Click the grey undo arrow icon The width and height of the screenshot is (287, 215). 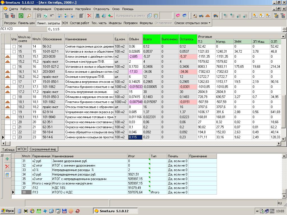click(52, 16)
